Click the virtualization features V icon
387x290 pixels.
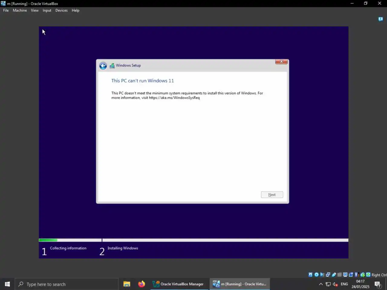(x=356, y=275)
